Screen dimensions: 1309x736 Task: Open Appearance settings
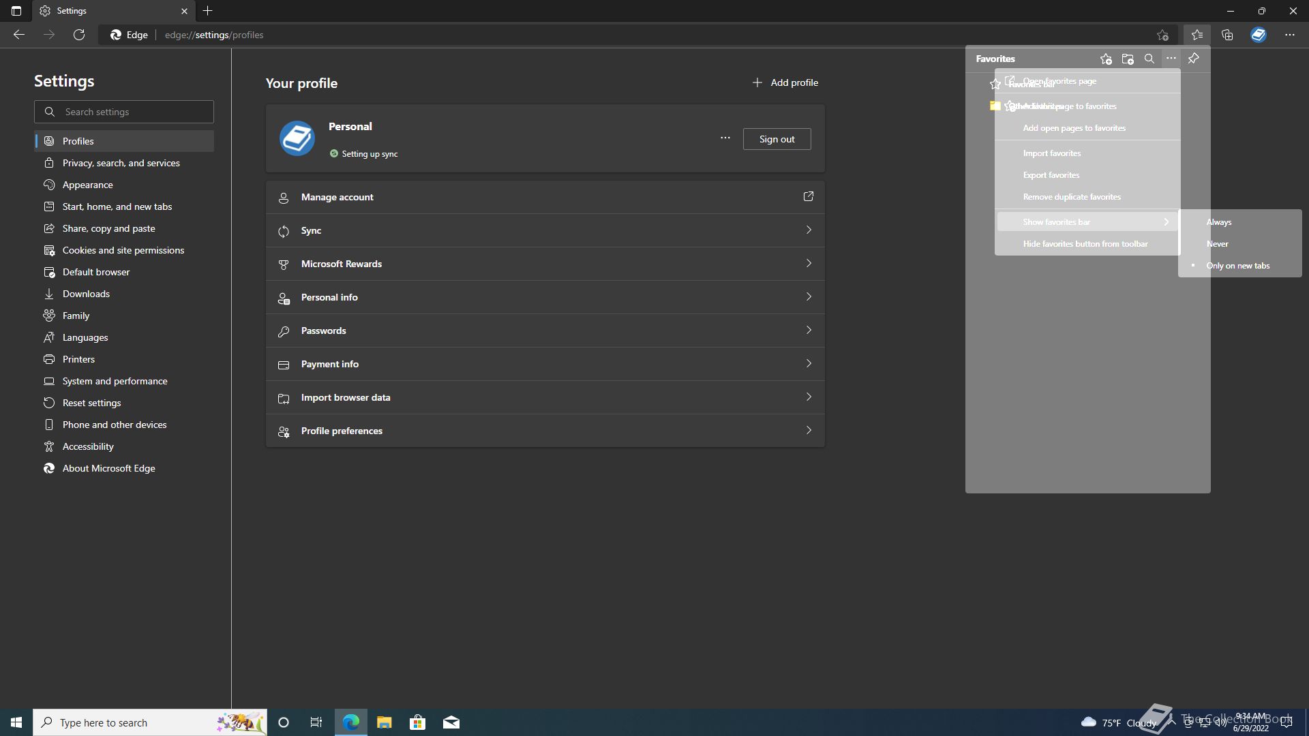(x=124, y=185)
